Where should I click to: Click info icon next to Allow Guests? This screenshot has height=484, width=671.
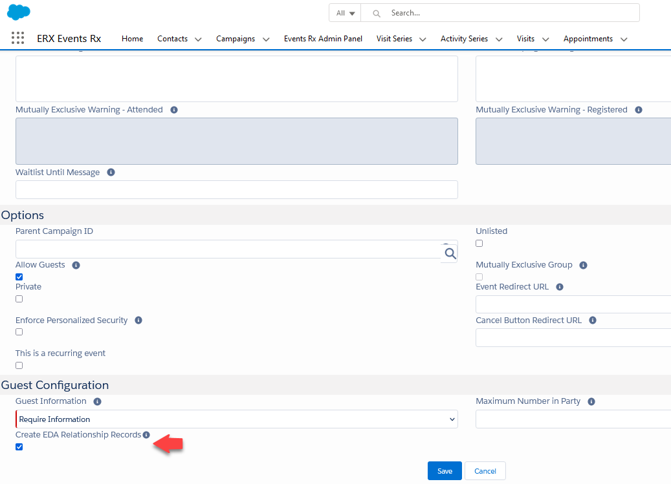[76, 265]
